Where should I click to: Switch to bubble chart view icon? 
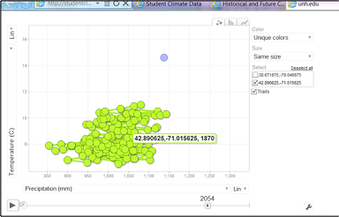point(219,22)
